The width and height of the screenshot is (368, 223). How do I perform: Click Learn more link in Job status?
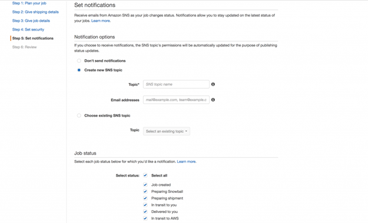187,162
